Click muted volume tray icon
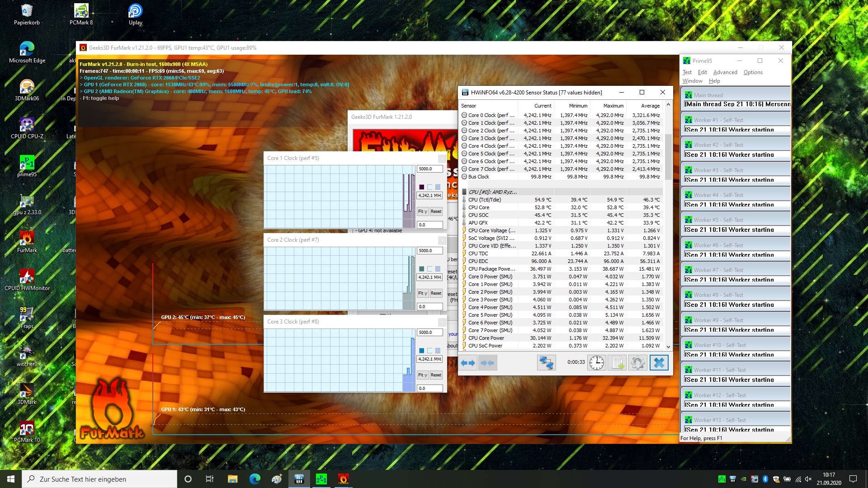 coord(809,479)
